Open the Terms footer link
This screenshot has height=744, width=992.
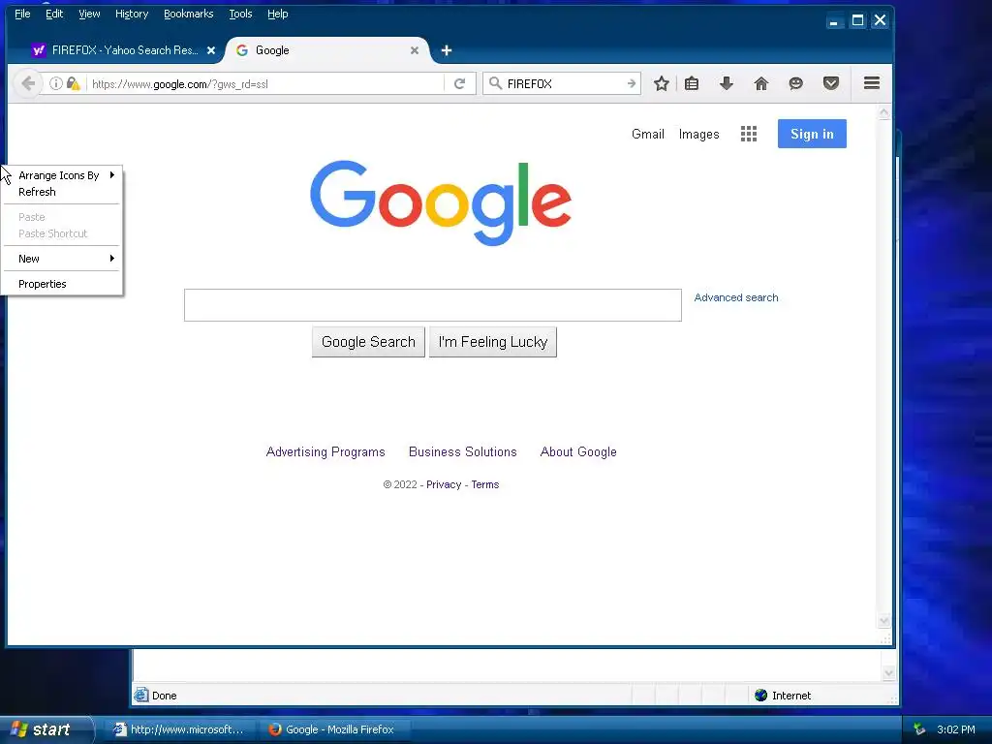click(485, 484)
